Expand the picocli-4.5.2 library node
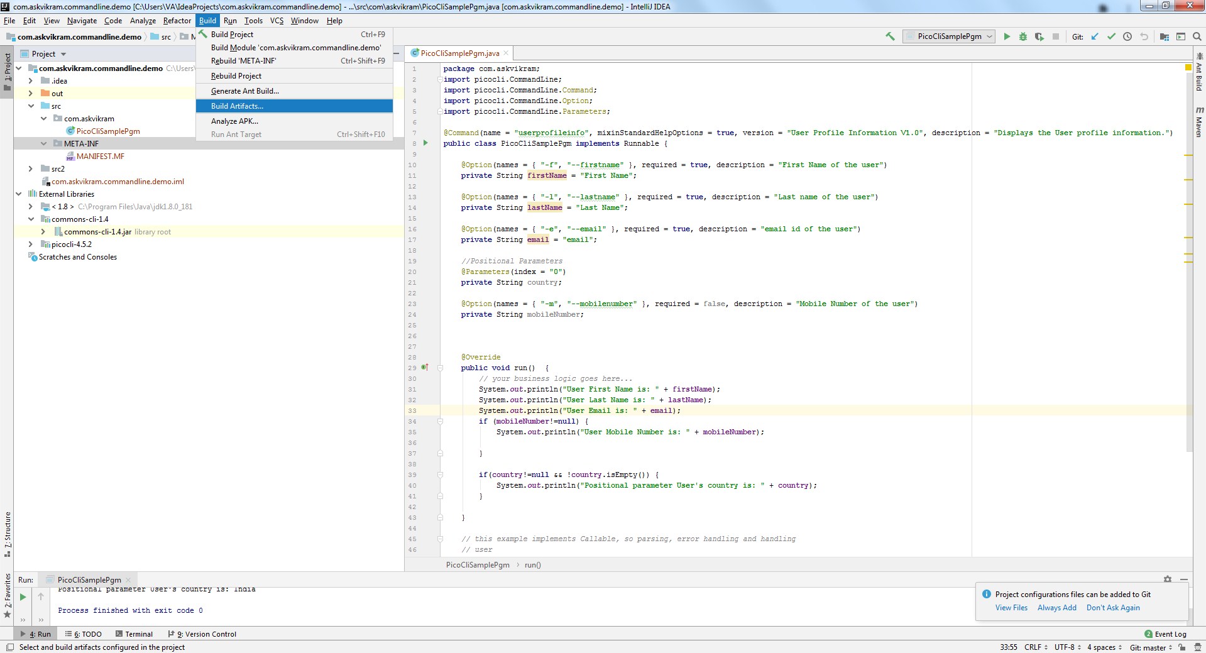The image size is (1206, 653). pos(30,244)
